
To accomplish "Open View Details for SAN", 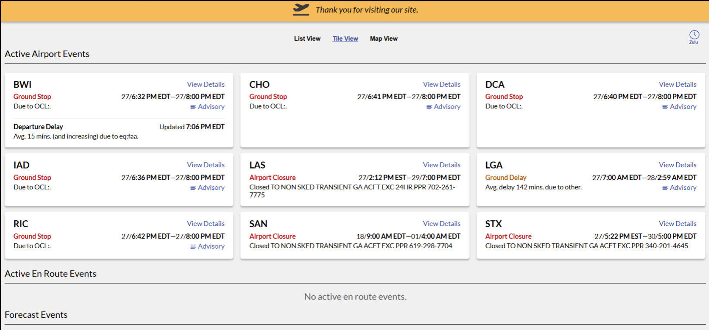I will 442,224.
